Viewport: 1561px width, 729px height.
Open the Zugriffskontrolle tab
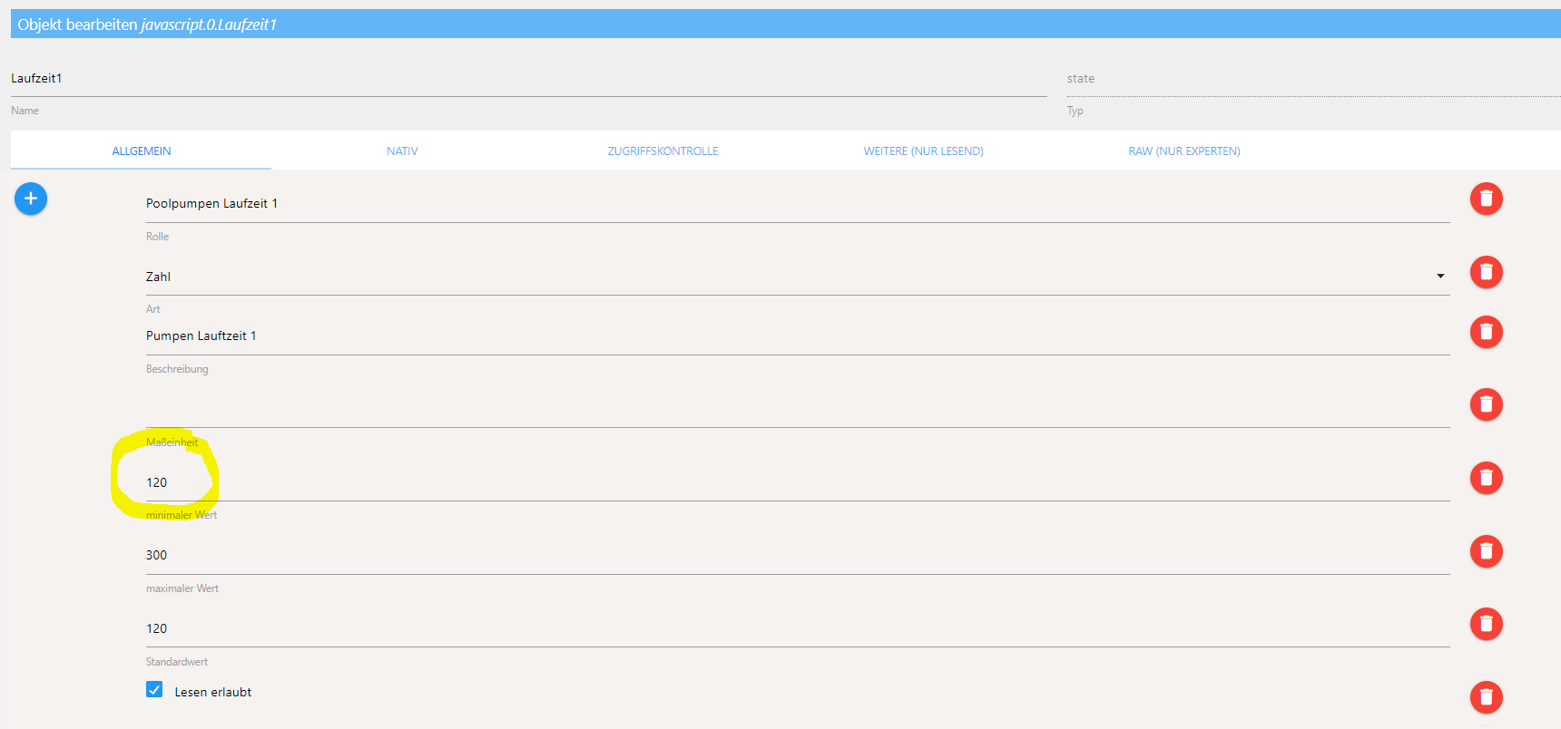click(x=663, y=151)
